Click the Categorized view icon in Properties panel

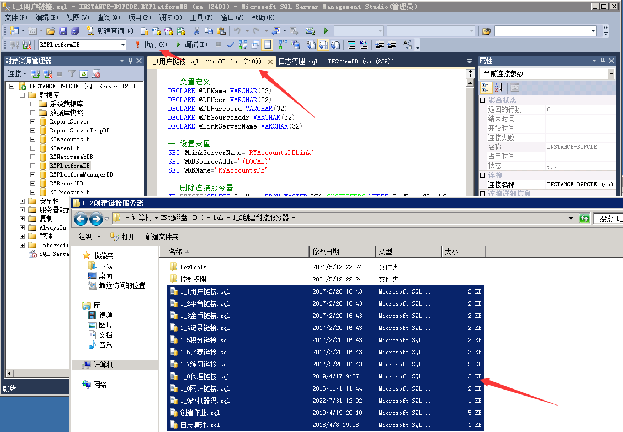coord(486,87)
